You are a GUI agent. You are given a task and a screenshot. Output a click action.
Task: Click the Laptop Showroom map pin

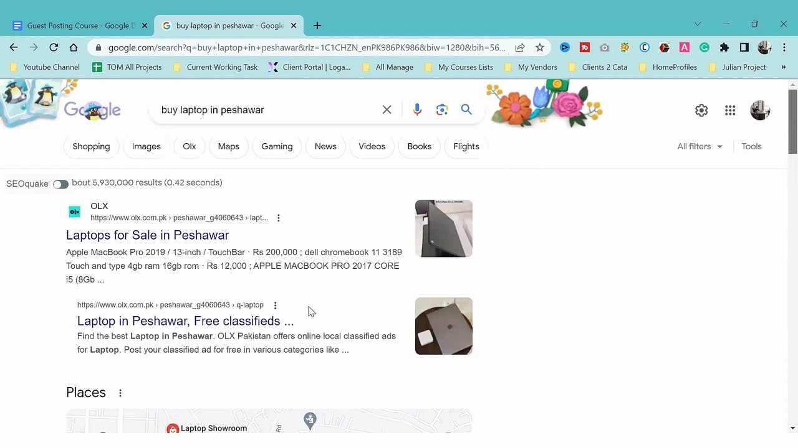[x=173, y=429]
